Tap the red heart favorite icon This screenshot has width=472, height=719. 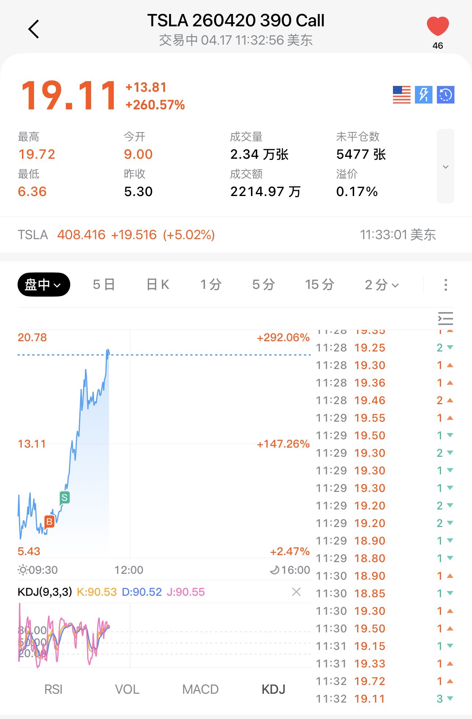438,26
